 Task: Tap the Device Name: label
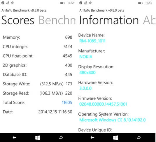[x=92, y=35]
